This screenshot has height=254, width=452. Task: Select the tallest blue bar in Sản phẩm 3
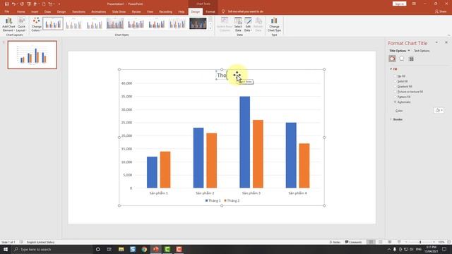(245, 143)
